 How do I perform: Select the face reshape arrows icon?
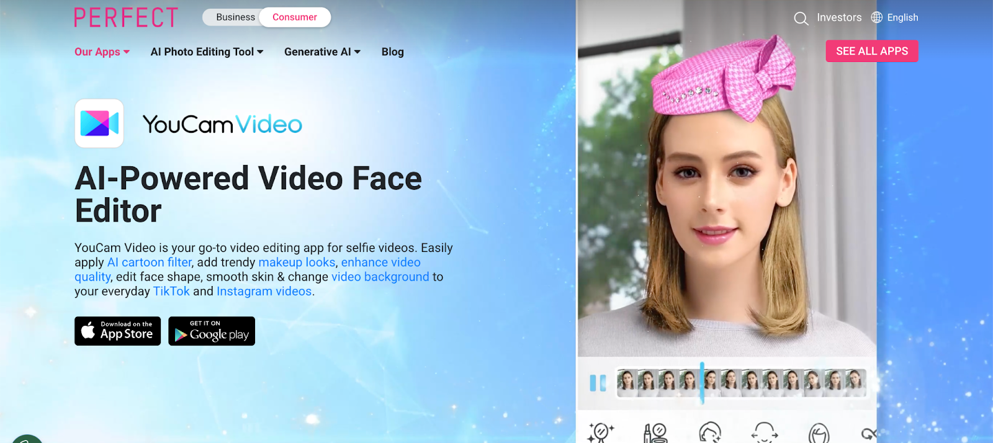point(764,432)
